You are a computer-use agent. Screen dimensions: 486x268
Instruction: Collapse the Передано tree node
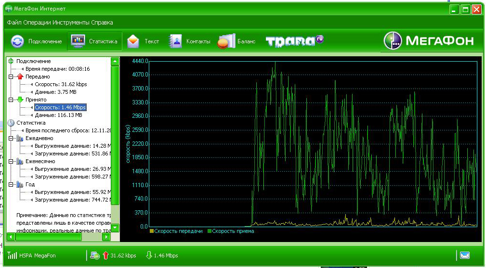11,77
